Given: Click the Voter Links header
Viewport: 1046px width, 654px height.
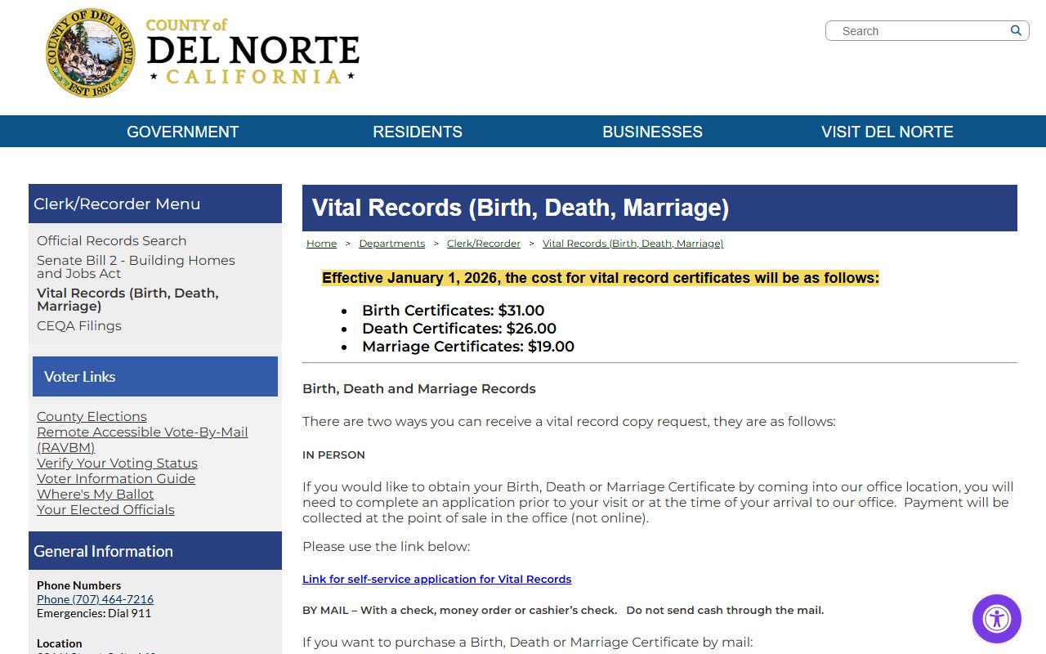Looking at the screenshot, I should tap(155, 377).
